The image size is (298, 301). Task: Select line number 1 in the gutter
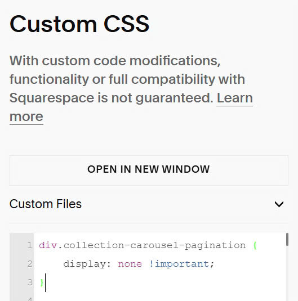coord(30,245)
